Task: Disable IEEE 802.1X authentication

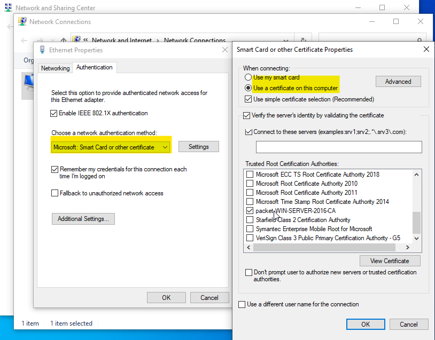Action: pos(55,113)
